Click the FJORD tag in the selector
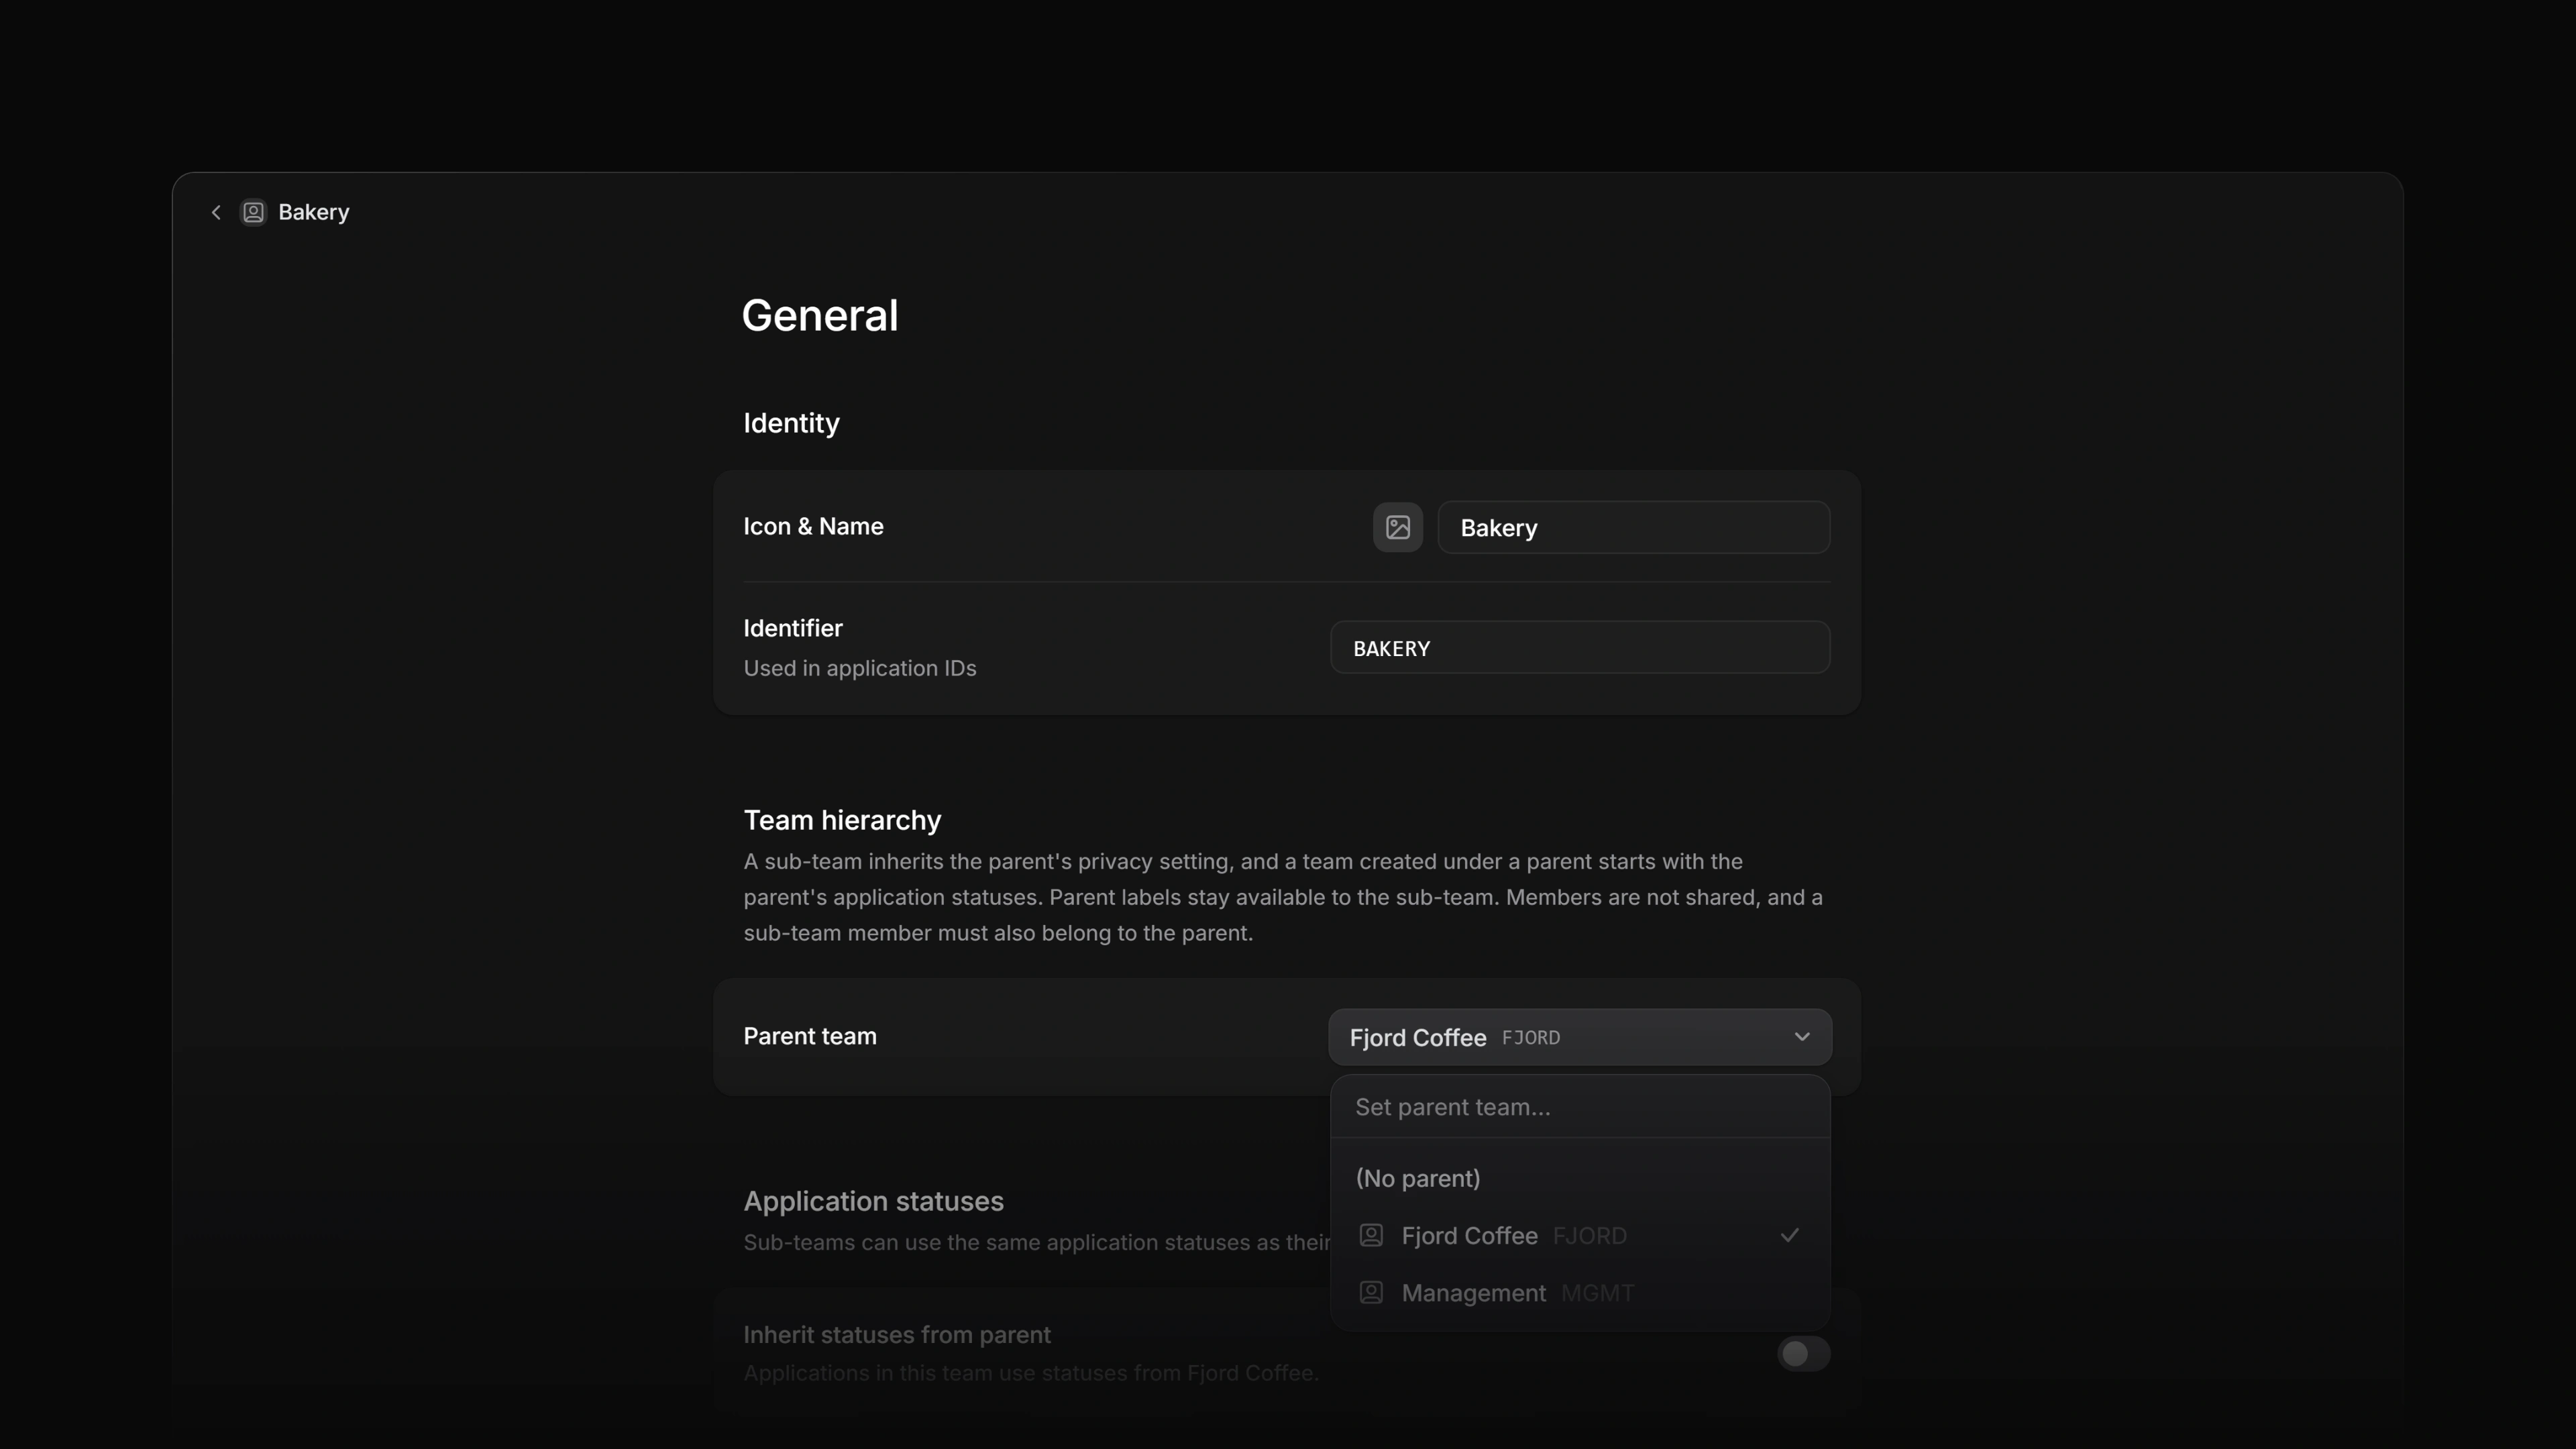Screen dimensions: 2576x1449 click(1530, 1037)
